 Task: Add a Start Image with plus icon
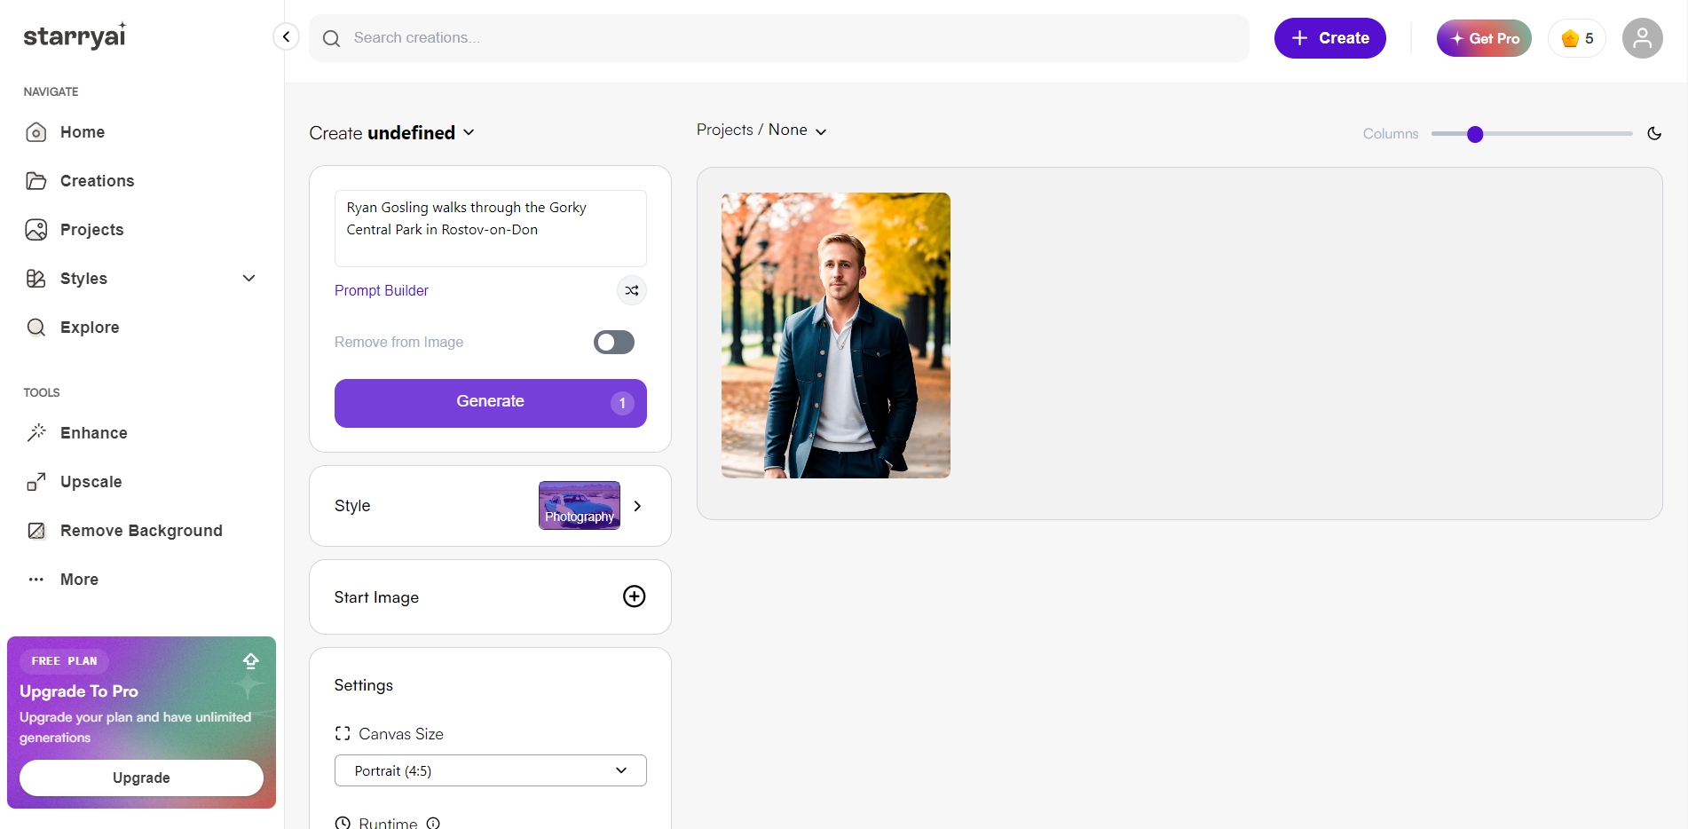click(634, 596)
